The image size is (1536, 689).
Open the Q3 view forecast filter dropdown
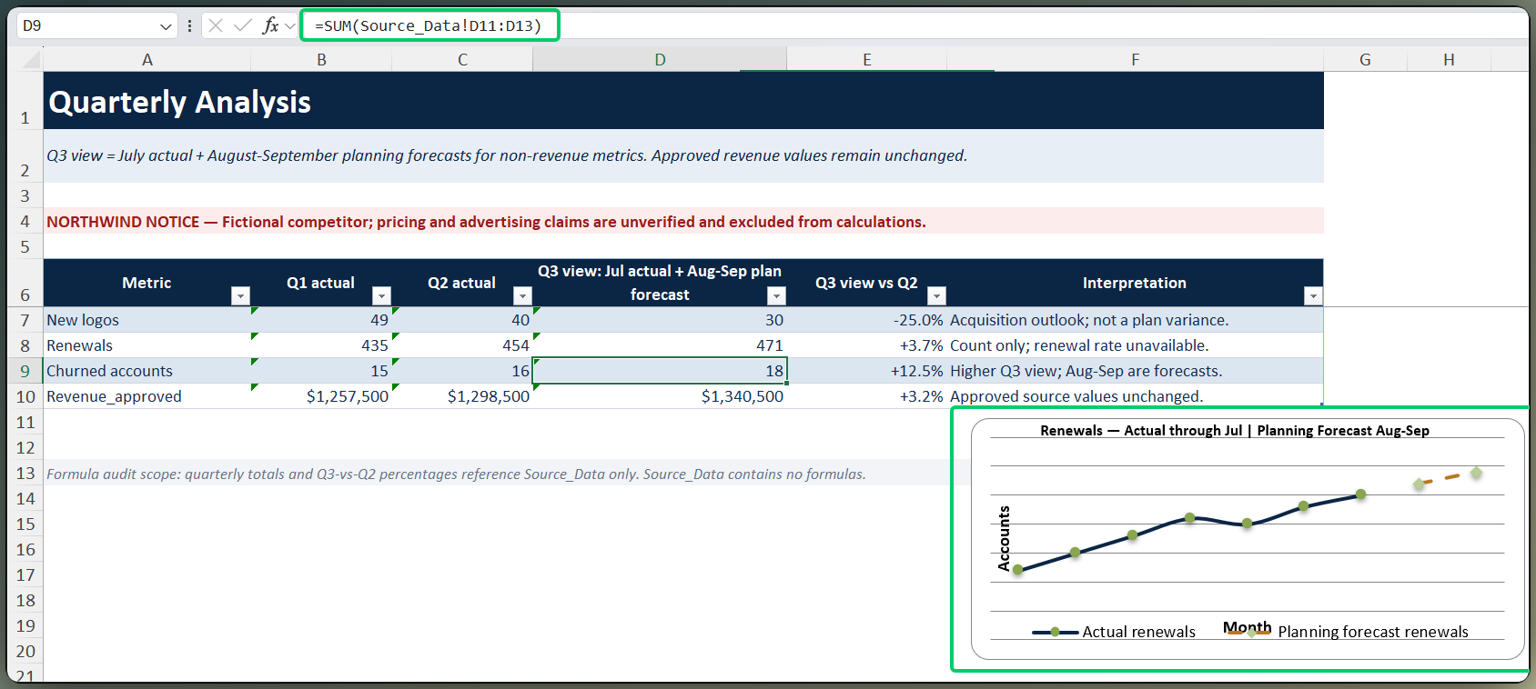[x=776, y=295]
